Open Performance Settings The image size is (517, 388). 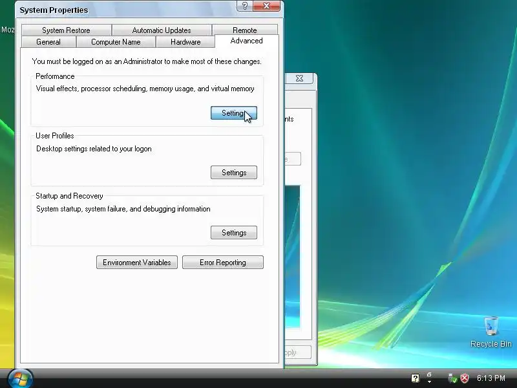pos(234,113)
